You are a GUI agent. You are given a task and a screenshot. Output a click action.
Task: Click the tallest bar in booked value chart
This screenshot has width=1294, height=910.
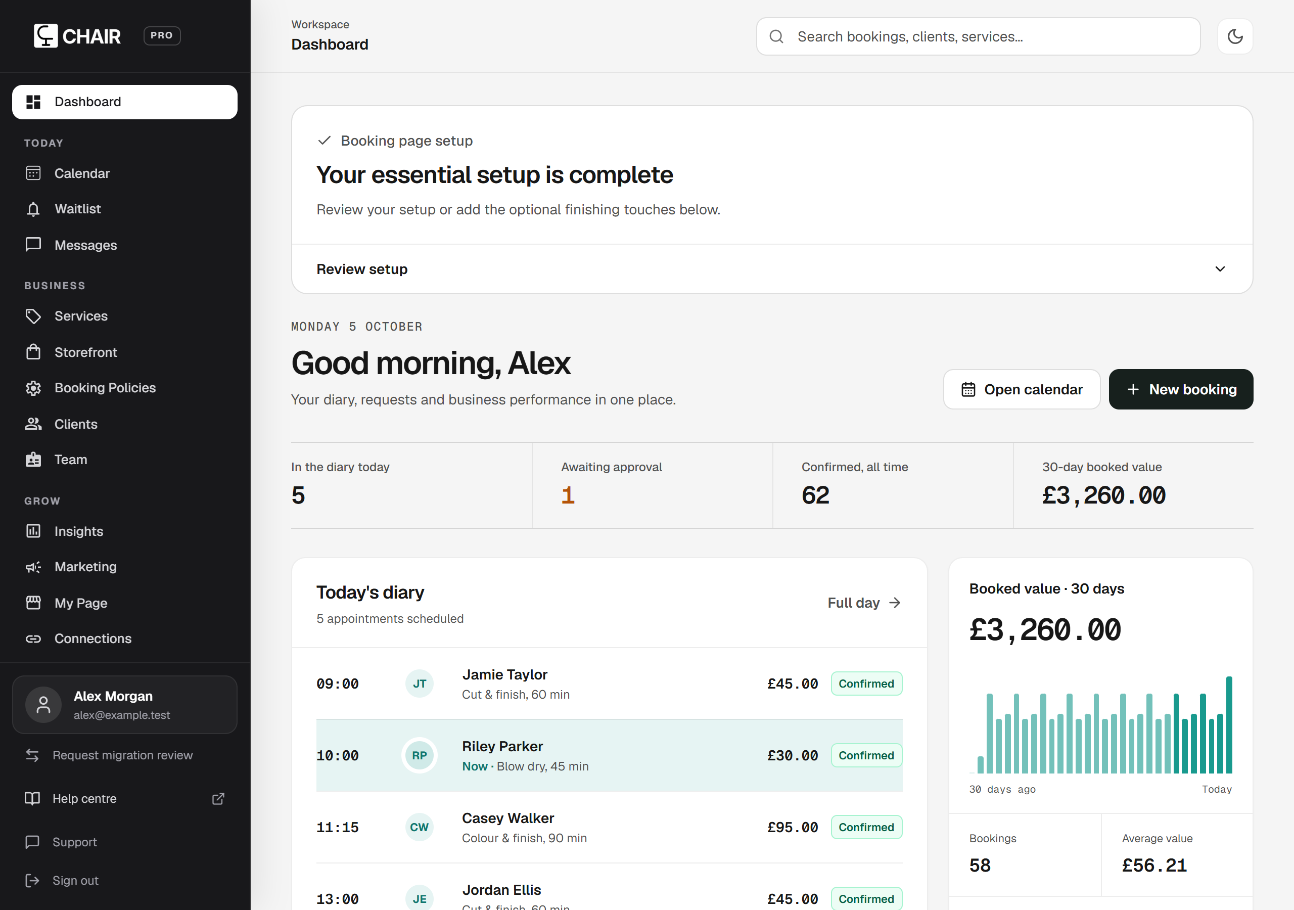(1229, 725)
